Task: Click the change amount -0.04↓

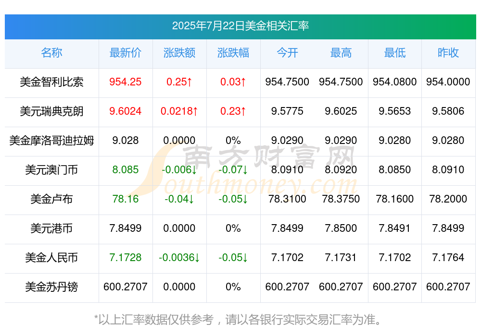Action: [x=179, y=199]
